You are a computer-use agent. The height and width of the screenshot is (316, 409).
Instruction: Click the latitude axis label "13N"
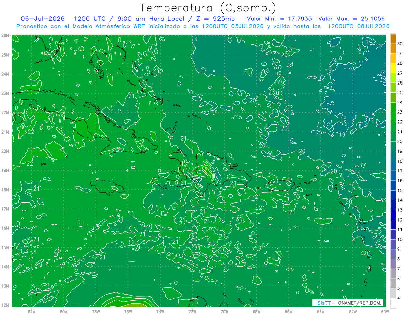5,286
